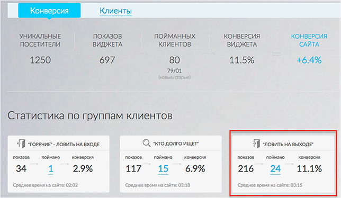
Task: Click the 'Статистика по группам клиентов' heading
Action: [x=90, y=116]
